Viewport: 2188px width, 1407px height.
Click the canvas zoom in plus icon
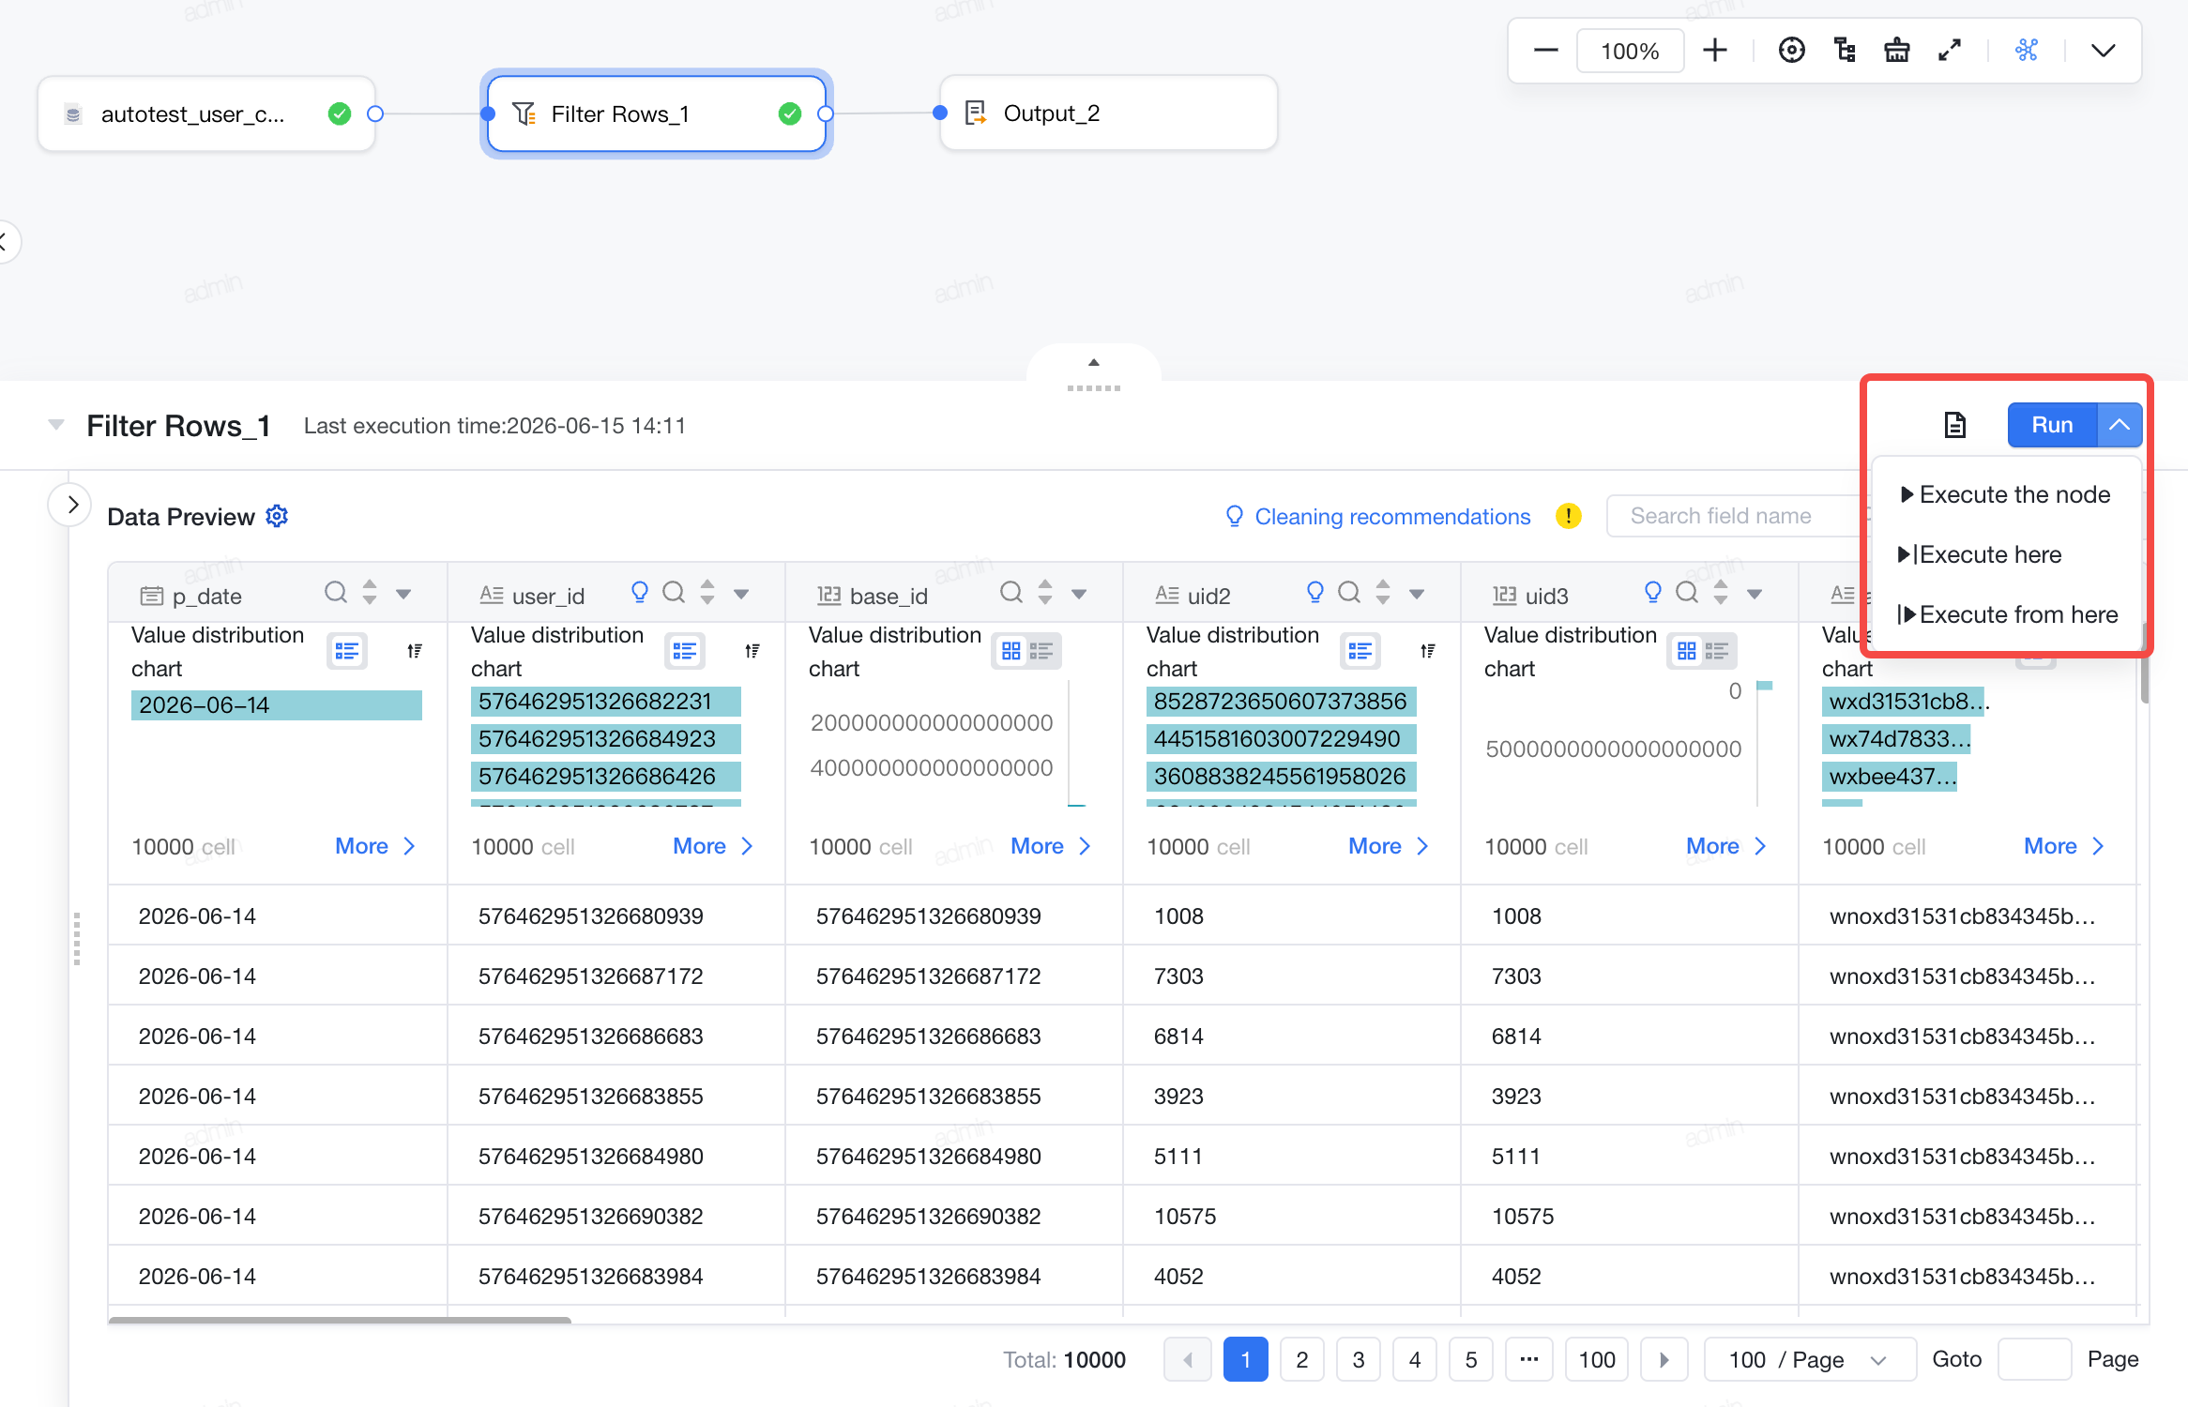pyautogui.click(x=1714, y=51)
